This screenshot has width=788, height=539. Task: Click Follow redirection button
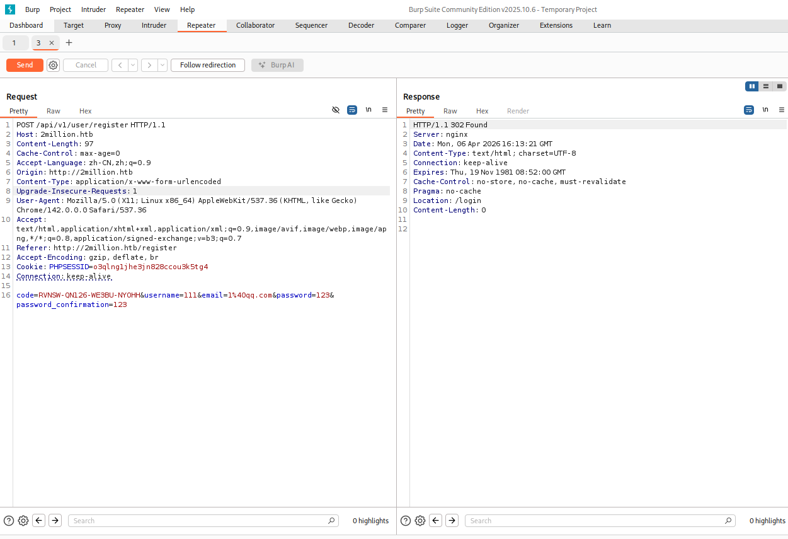(208, 66)
